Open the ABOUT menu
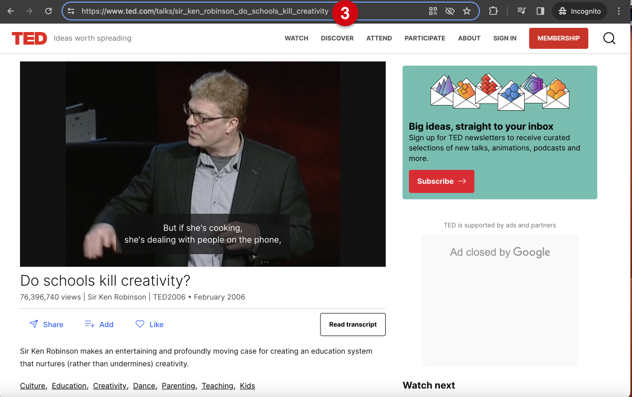 (x=469, y=38)
